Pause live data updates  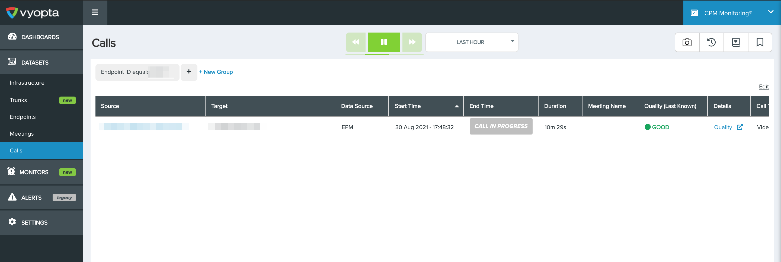pos(384,42)
